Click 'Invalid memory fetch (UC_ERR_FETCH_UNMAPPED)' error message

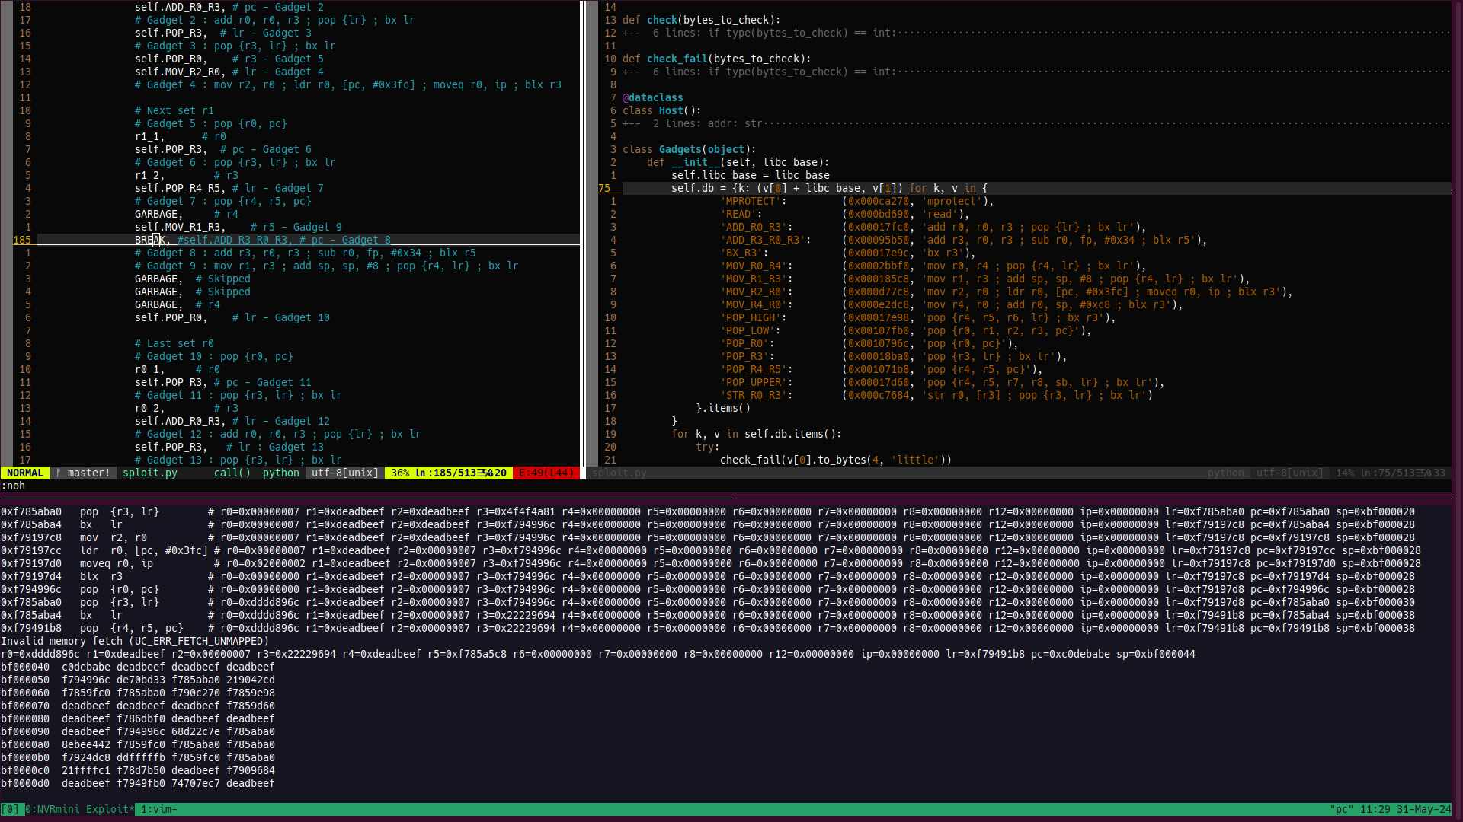(135, 641)
